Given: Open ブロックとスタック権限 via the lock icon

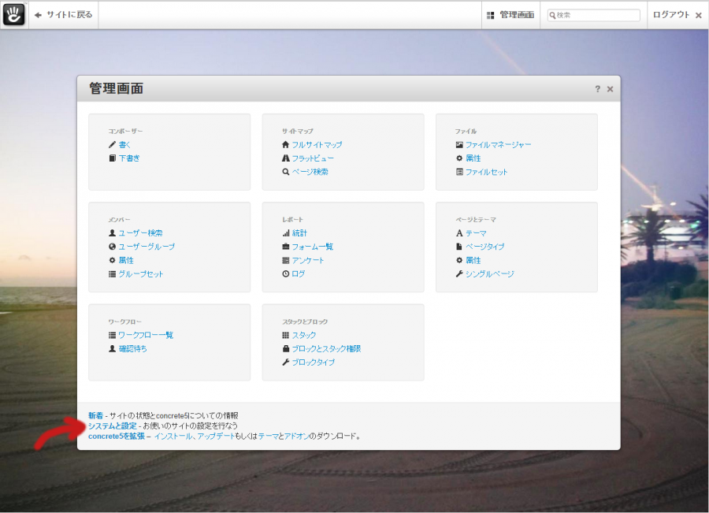Looking at the screenshot, I should [x=285, y=348].
